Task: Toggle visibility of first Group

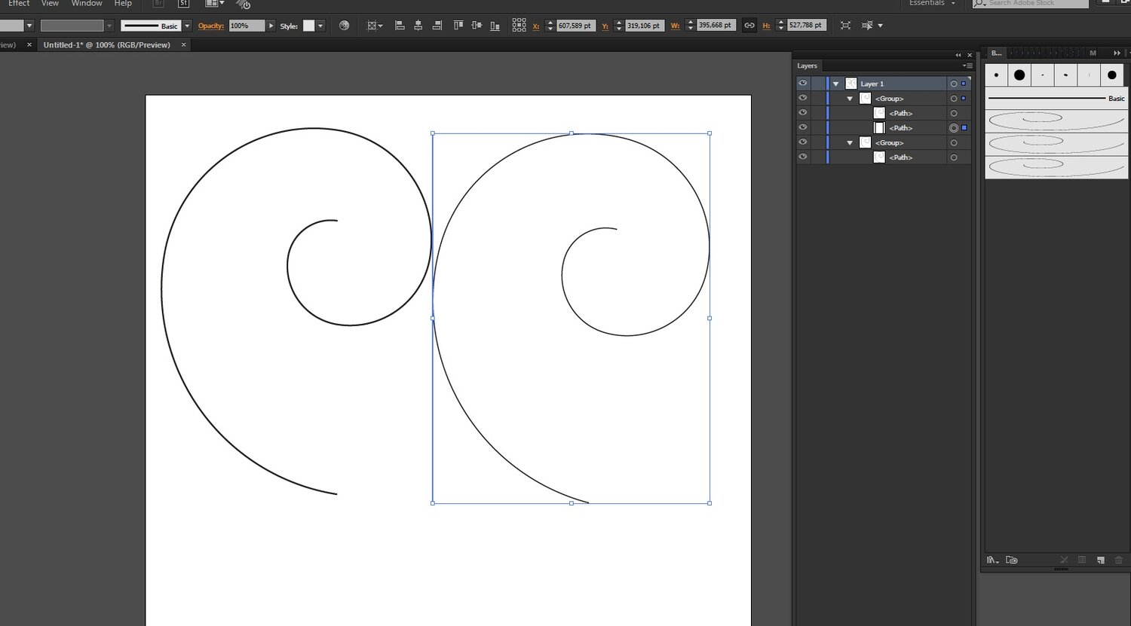Action: pyautogui.click(x=802, y=98)
